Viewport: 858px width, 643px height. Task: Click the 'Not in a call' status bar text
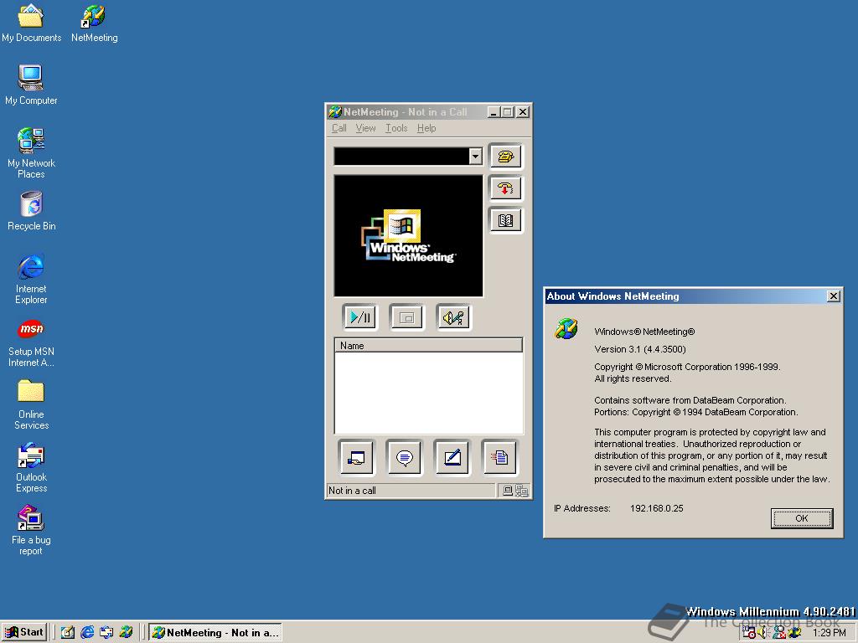tap(352, 491)
